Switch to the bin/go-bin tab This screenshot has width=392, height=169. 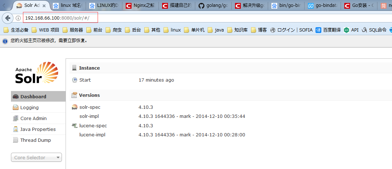[286, 5]
